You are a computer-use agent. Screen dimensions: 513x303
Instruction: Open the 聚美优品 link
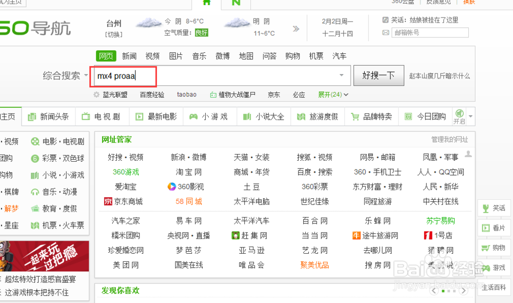(315, 265)
